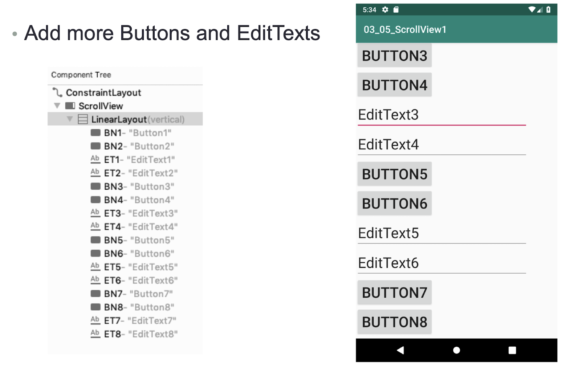Tap BUTTON4 in the emulator
Image resolution: width=562 pixels, height=367 pixels.
coord(395,85)
